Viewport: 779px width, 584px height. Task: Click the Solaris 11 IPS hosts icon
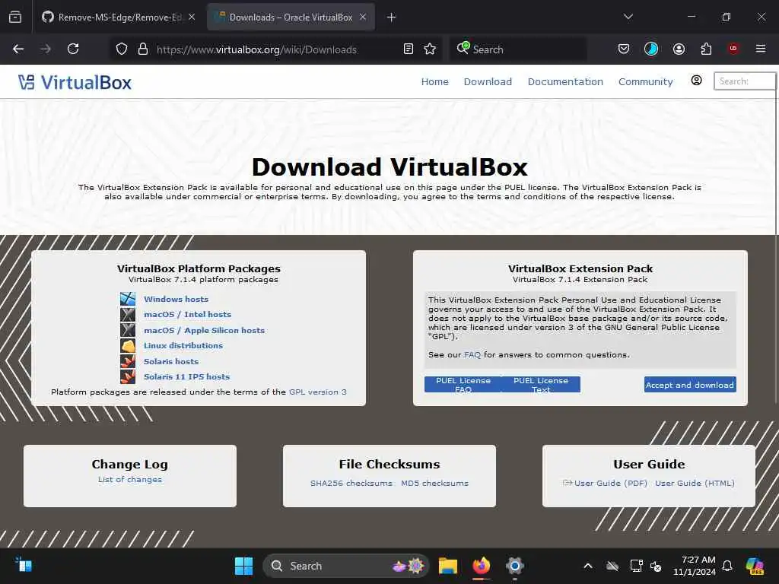pyautogui.click(x=128, y=376)
